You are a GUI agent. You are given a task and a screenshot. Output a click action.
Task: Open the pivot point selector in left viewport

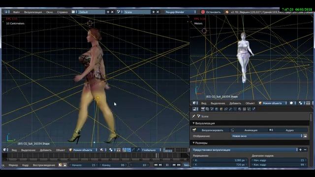(112, 150)
